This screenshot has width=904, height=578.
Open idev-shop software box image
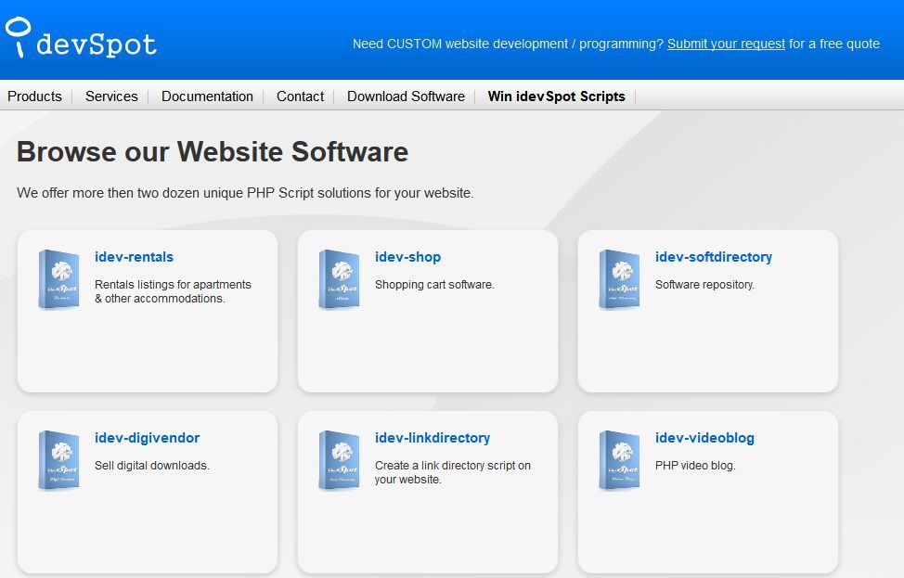pyautogui.click(x=339, y=279)
